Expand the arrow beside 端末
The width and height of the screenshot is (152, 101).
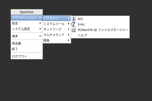point(40,36)
